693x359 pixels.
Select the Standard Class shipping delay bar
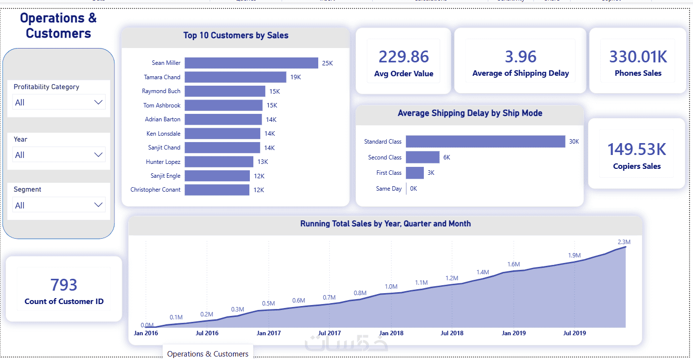point(485,142)
